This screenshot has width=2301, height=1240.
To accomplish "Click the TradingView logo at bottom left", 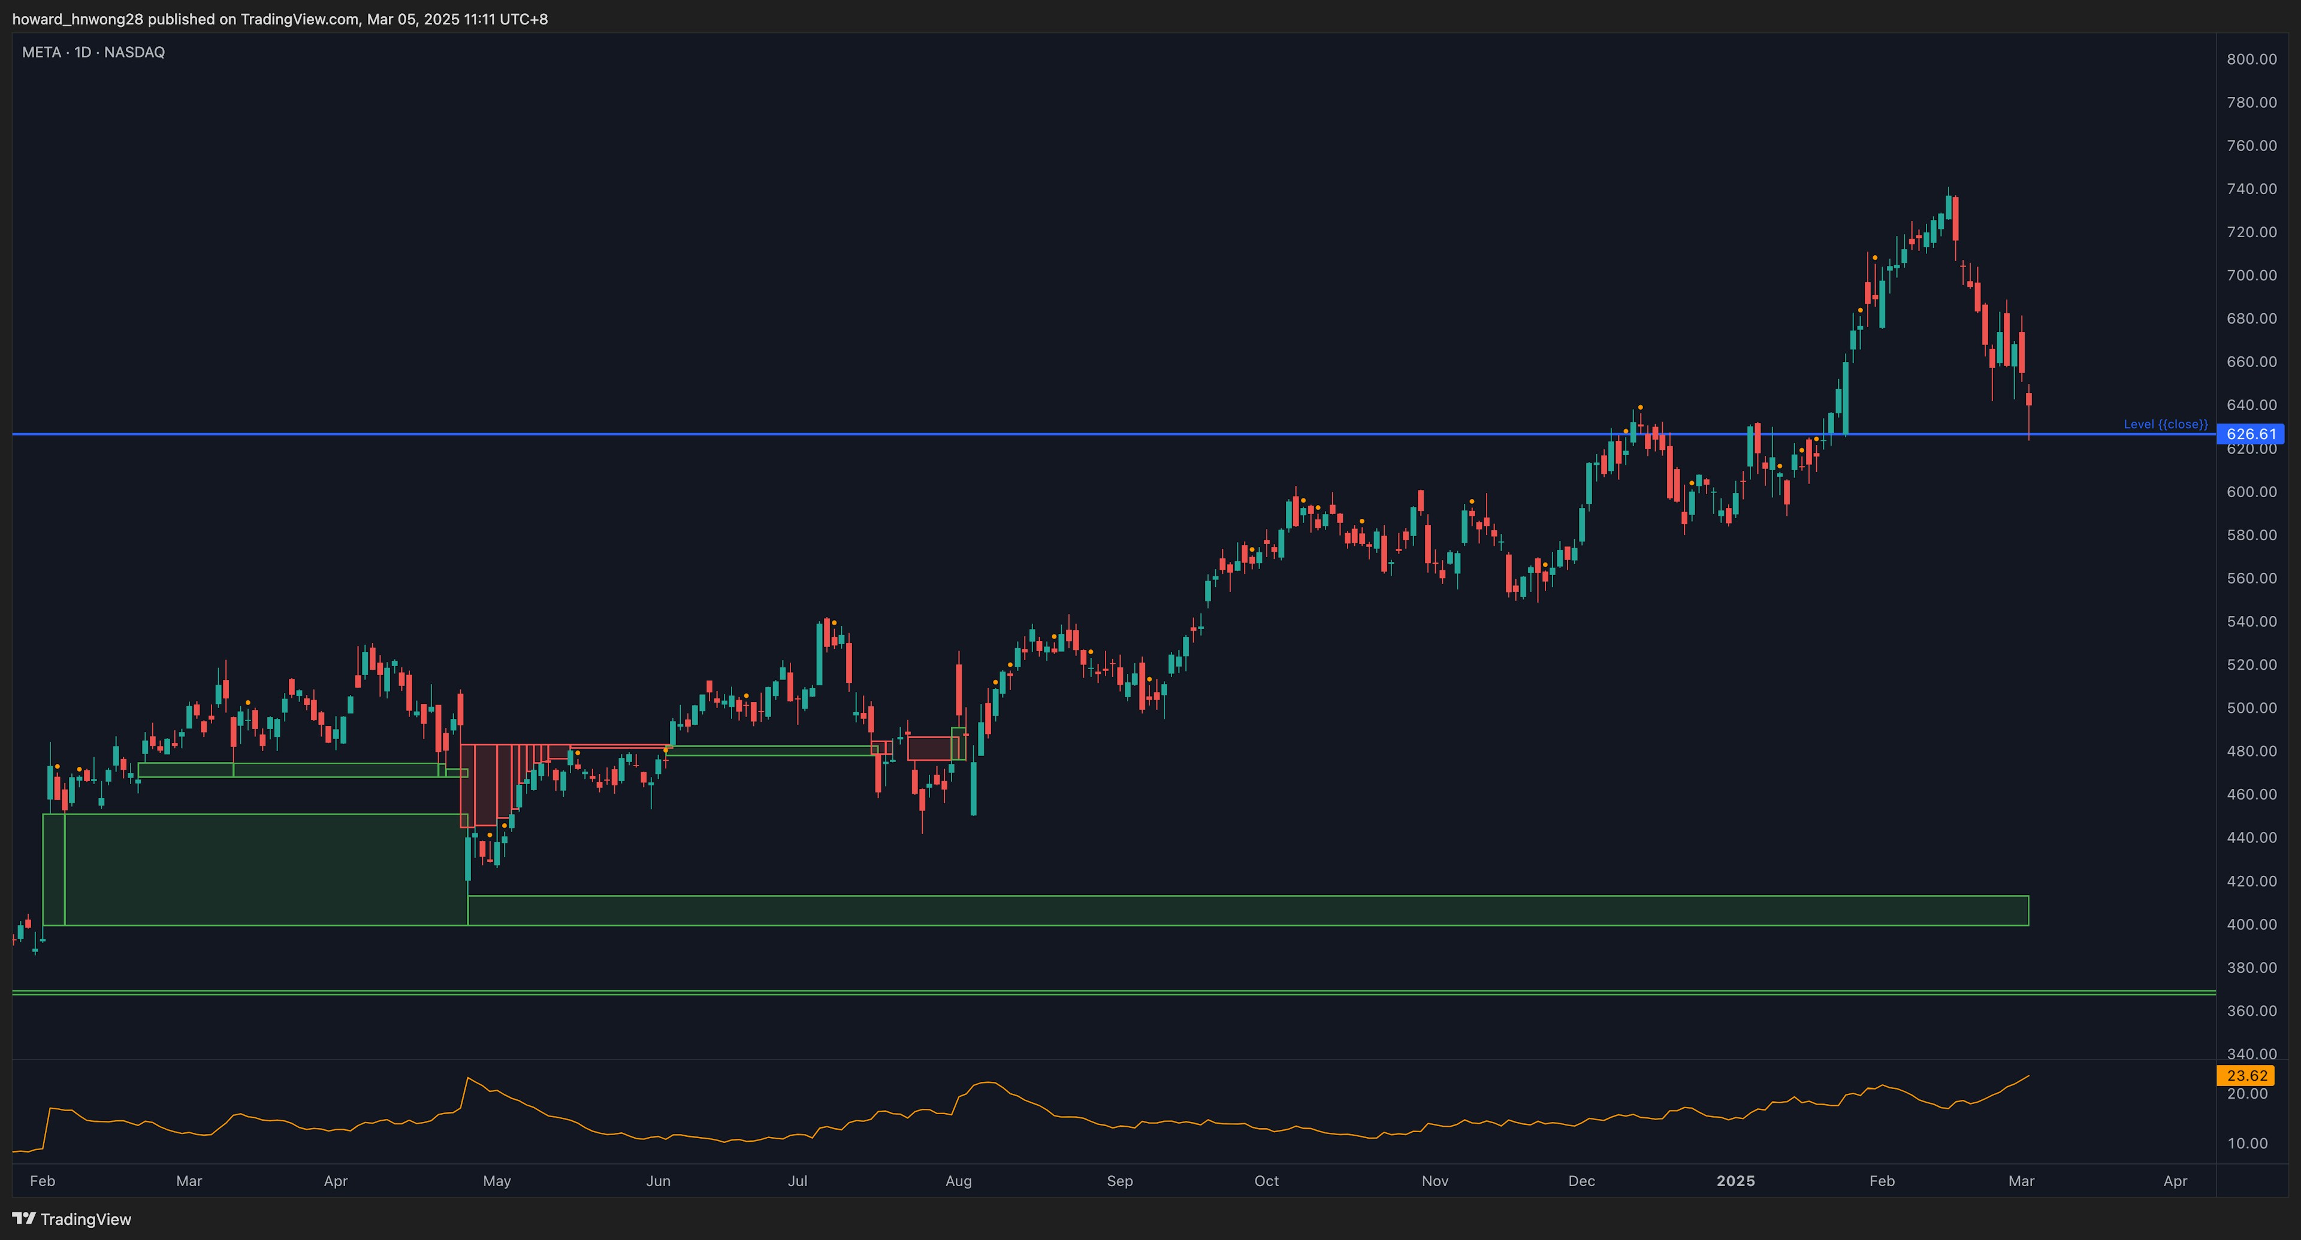I will [73, 1218].
